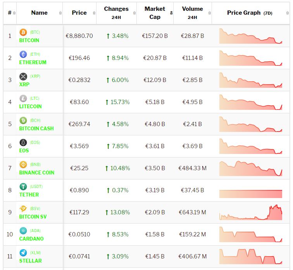Open the LITECOIN name link
The height and width of the screenshot is (270, 293).
coord(30,106)
